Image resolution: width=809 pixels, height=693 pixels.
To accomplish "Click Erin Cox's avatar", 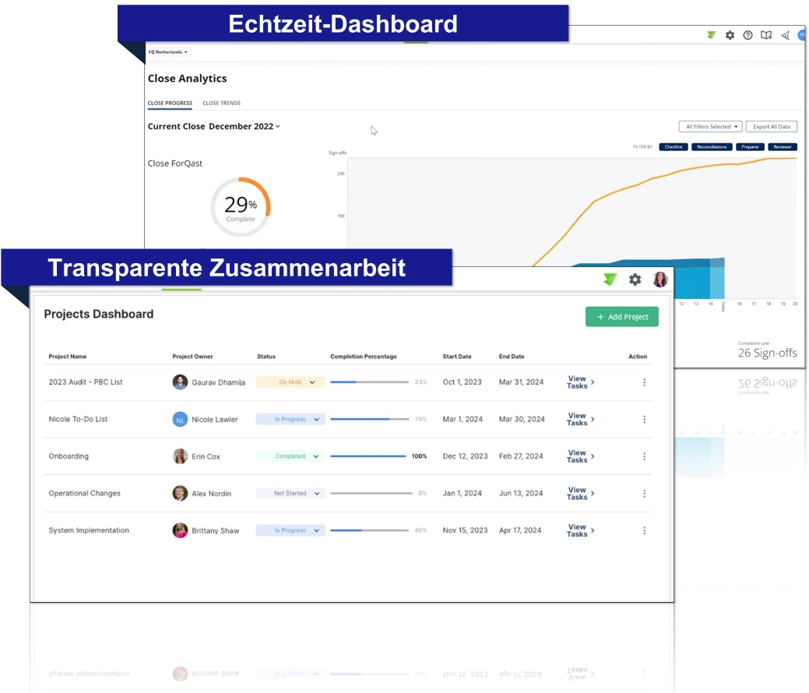I will click(x=180, y=456).
